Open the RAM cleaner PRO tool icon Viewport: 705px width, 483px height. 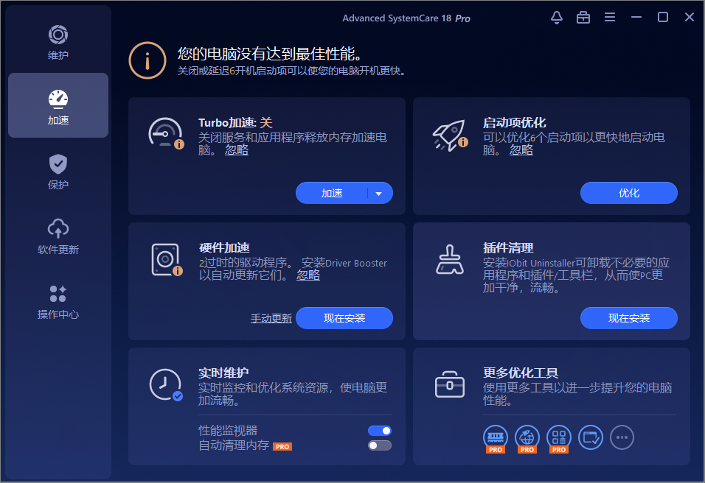pyautogui.click(x=496, y=437)
